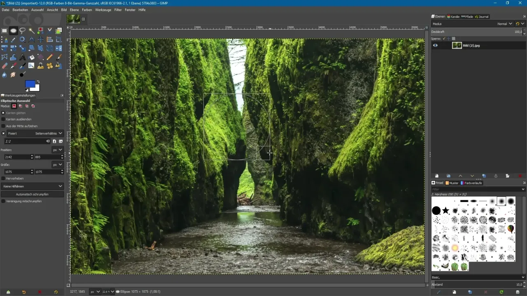Viewport: 527px width, 296px height.
Task: Select the Eraser tool
Action: click(5, 66)
